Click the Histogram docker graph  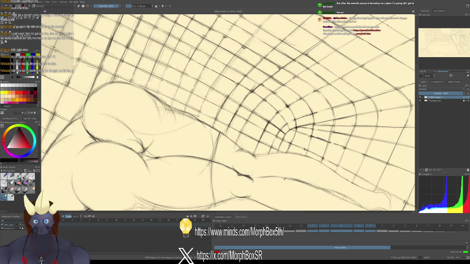[x=444, y=194]
